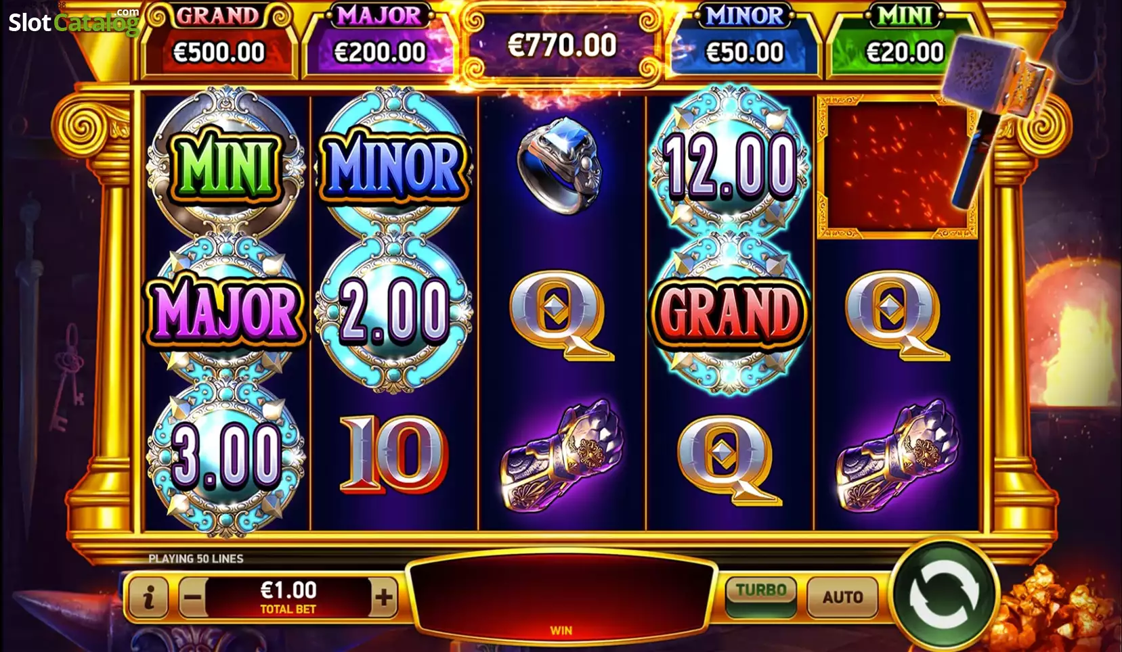Click the €770.00 total prize display
The height and width of the screenshot is (652, 1122).
[x=562, y=46]
